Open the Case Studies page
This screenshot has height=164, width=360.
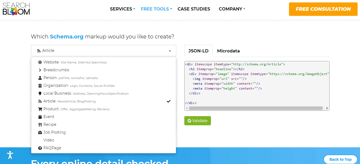point(194,9)
